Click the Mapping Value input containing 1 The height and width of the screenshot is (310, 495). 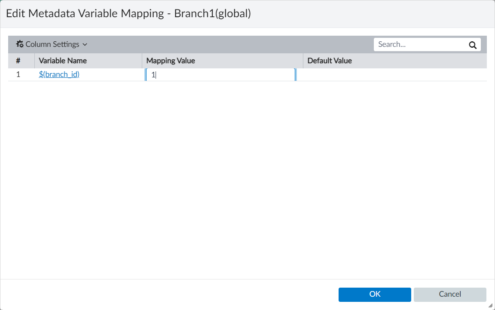click(x=220, y=75)
